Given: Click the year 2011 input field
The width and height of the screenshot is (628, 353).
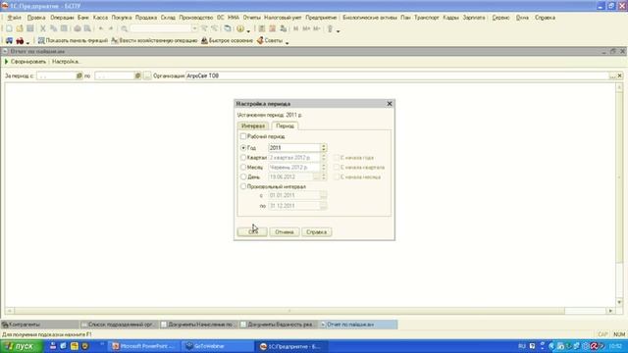Looking at the screenshot, I should pos(294,148).
